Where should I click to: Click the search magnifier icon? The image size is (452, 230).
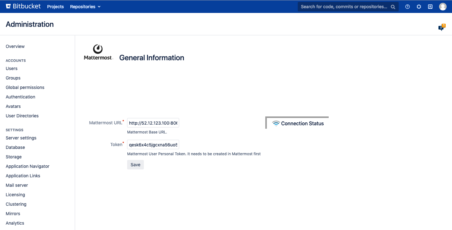pos(393,7)
